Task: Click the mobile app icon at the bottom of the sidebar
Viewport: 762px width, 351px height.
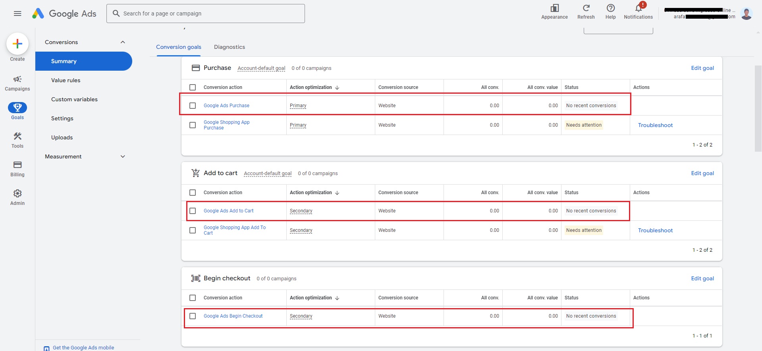Action: click(x=46, y=348)
